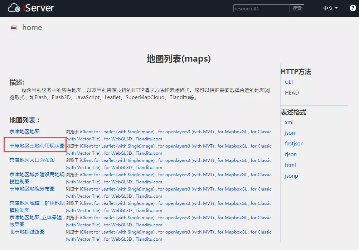Click the iServer cloud logo
Image resolution: width=359 pixels, height=250 pixels.
tap(31, 8)
